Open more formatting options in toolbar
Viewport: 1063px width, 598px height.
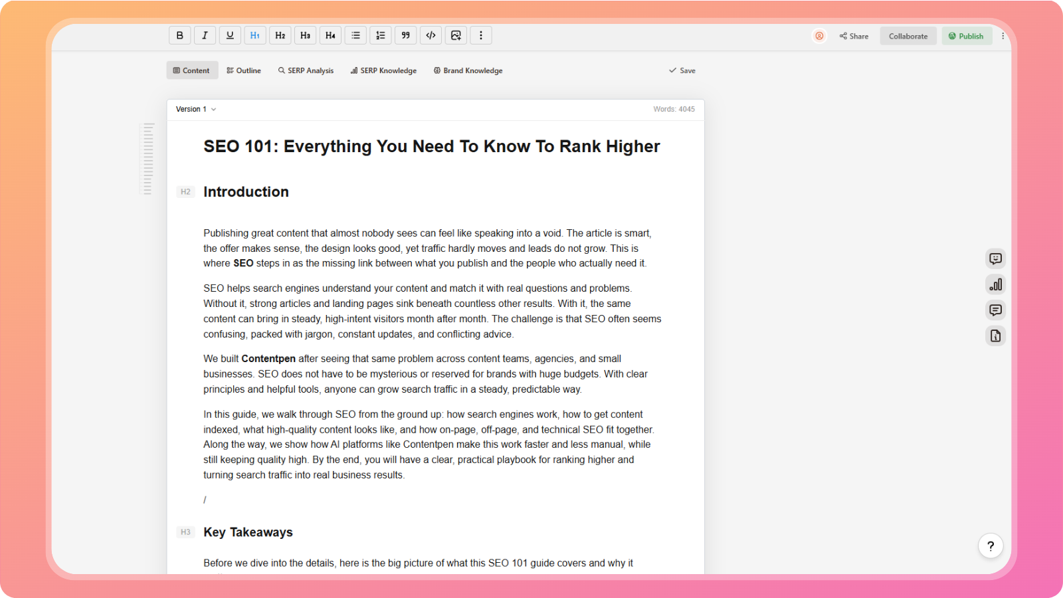click(x=481, y=35)
